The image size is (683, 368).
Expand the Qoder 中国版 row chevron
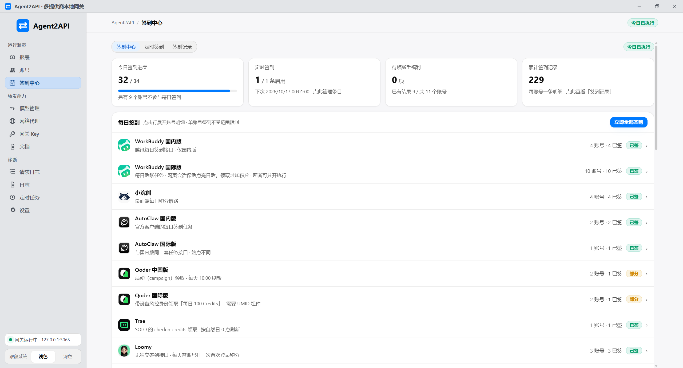647,274
